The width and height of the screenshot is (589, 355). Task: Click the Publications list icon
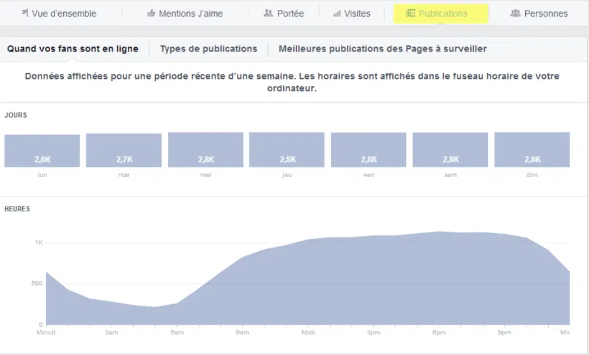(411, 13)
